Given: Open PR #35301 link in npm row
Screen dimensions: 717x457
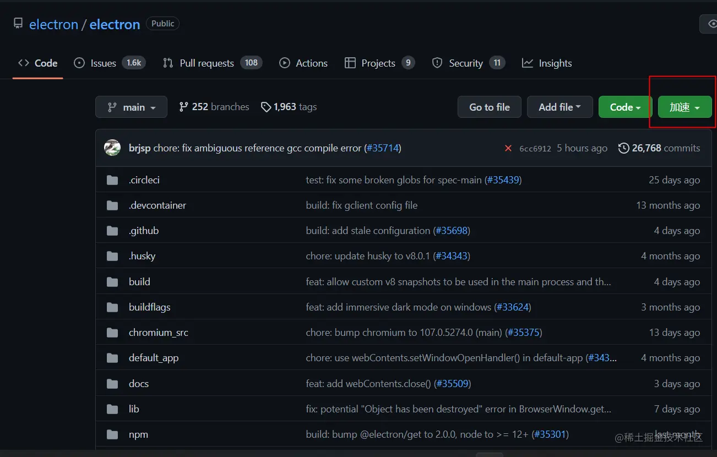Looking at the screenshot, I should click(x=551, y=434).
